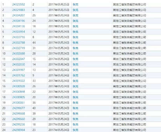This screenshot has width=161, height=132.
Task: Open registration number 24303954
Action: [19, 32]
